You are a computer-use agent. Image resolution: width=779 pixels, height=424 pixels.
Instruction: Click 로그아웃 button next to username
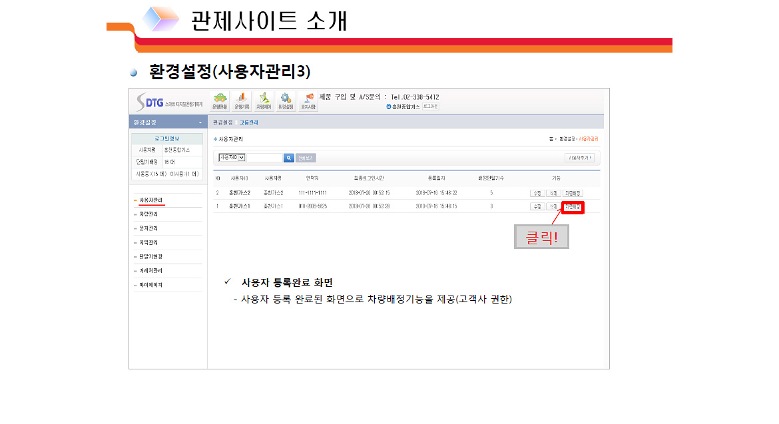click(x=431, y=106)
